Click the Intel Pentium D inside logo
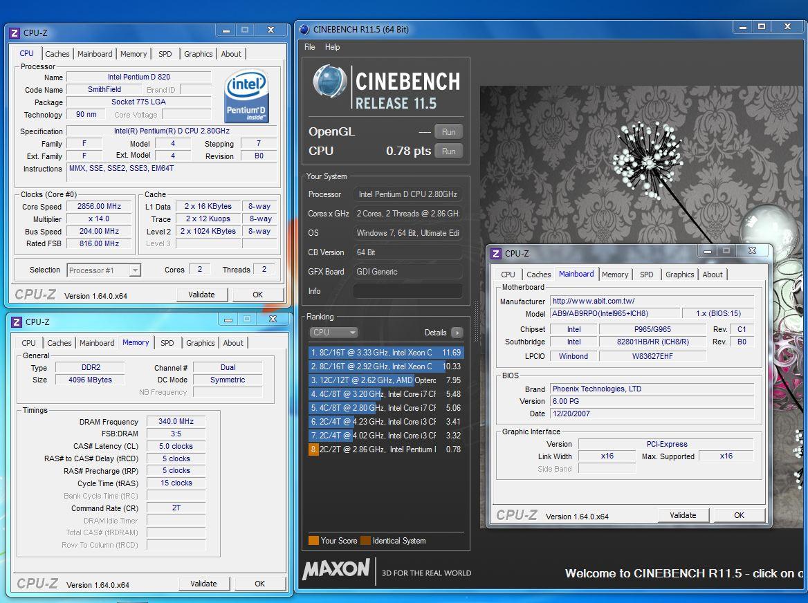808x603 pixels. (247, 96)
